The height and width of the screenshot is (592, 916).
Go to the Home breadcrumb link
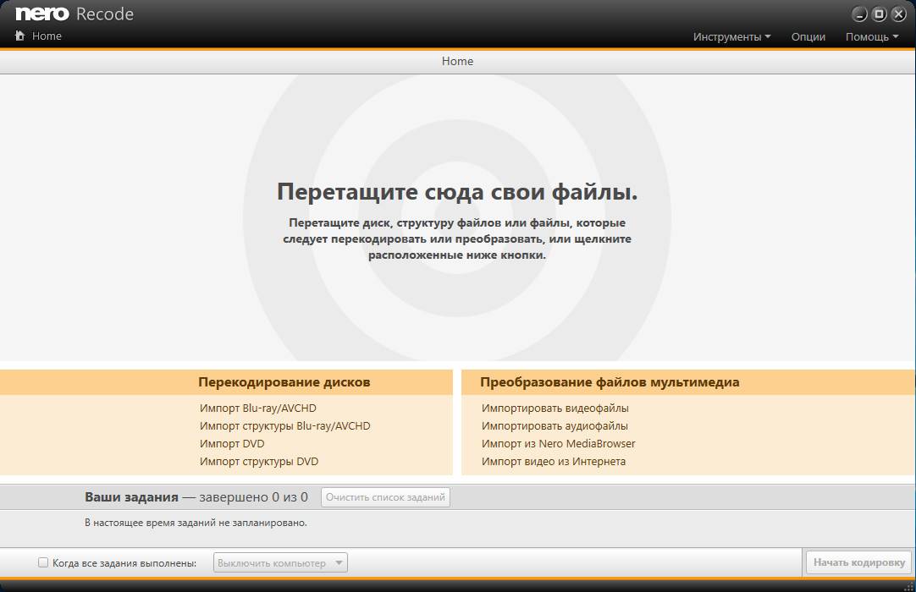point(47,36)
